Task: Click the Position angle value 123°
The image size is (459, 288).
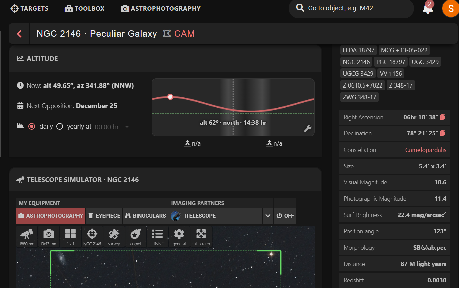Action: [x=440, y=231]
